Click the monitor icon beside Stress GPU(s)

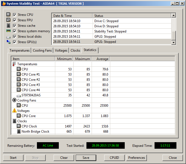coord(8,42)
